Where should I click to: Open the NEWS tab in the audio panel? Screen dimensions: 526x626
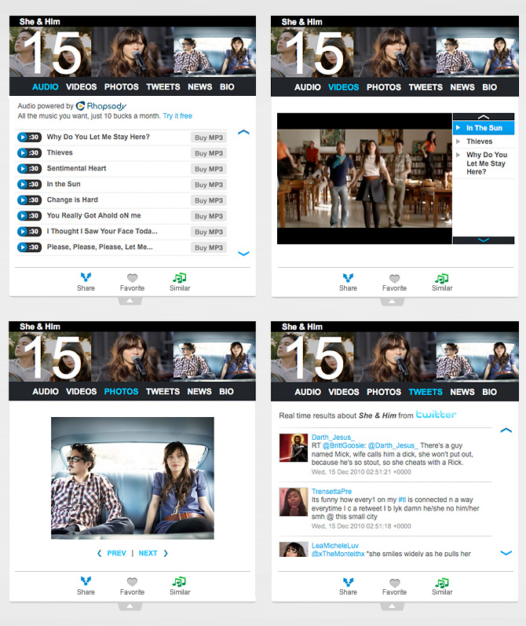tap(200, 86)
